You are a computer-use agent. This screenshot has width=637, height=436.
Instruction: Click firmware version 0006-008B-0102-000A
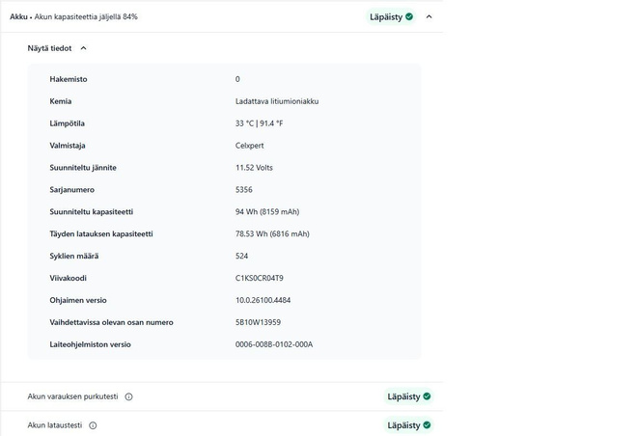pos(274,344)
